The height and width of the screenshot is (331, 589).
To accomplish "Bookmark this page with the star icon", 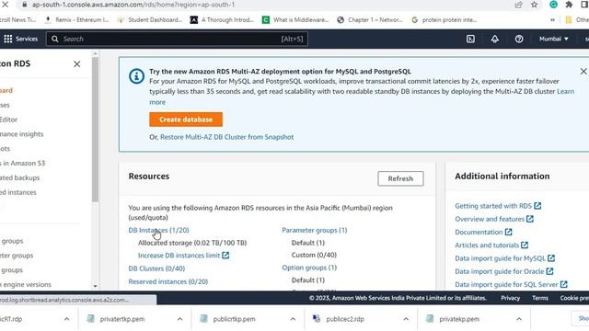I will [534, 5].
